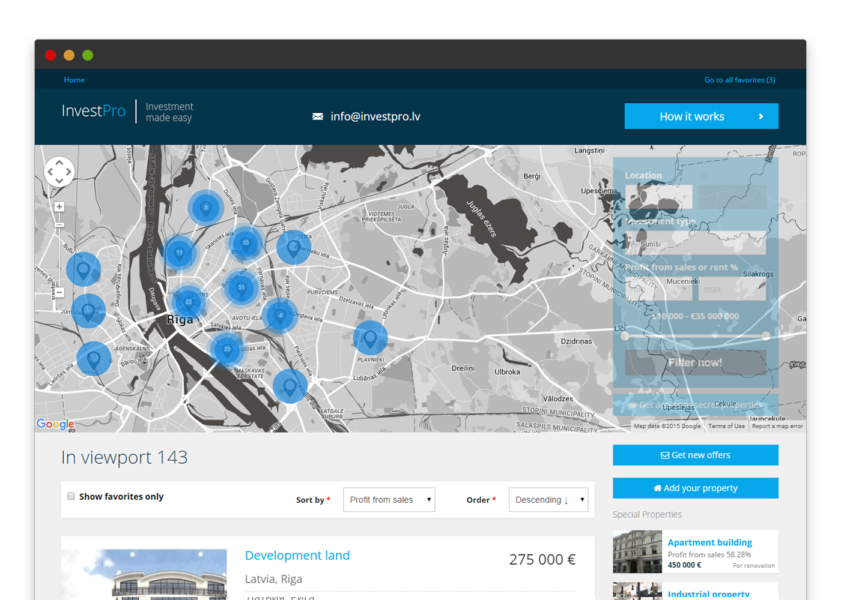Pan the map right with the right arrow
The width and height of the screenshot is (841, 600).
click(69, 172)
